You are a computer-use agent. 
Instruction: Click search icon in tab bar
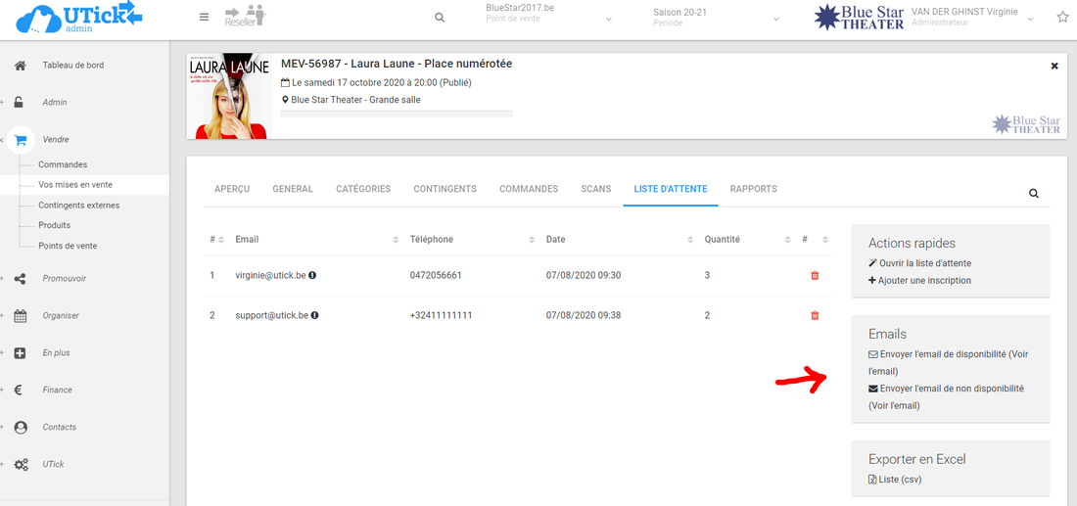pos(1034,194)
